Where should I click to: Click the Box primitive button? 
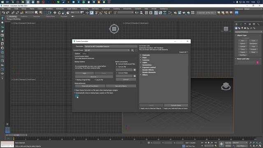[x=242, y=41]
